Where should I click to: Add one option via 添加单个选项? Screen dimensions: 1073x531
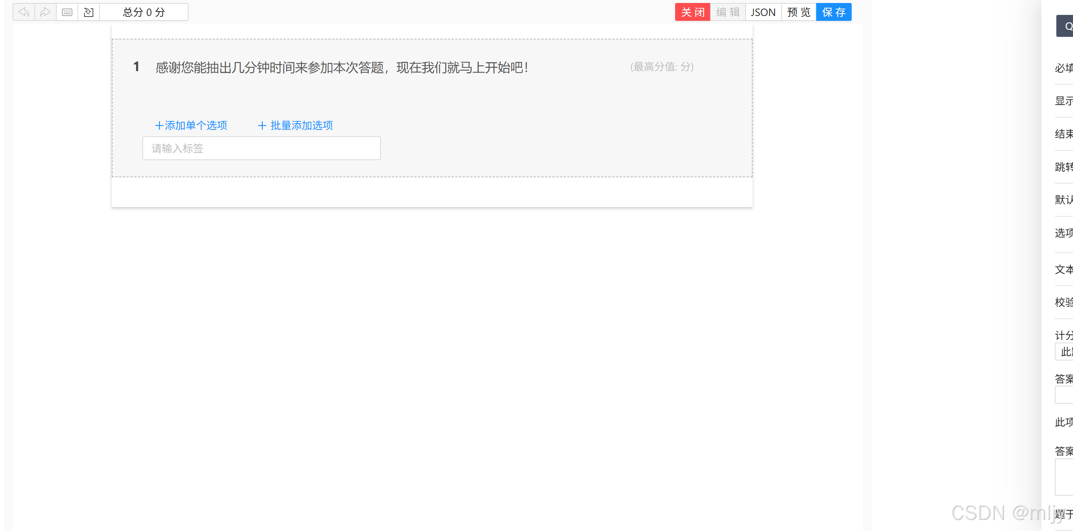[191, 125]
